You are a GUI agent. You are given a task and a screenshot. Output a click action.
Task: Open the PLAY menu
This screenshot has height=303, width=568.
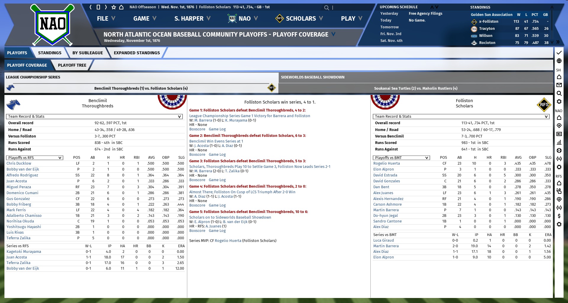(351, 19)
